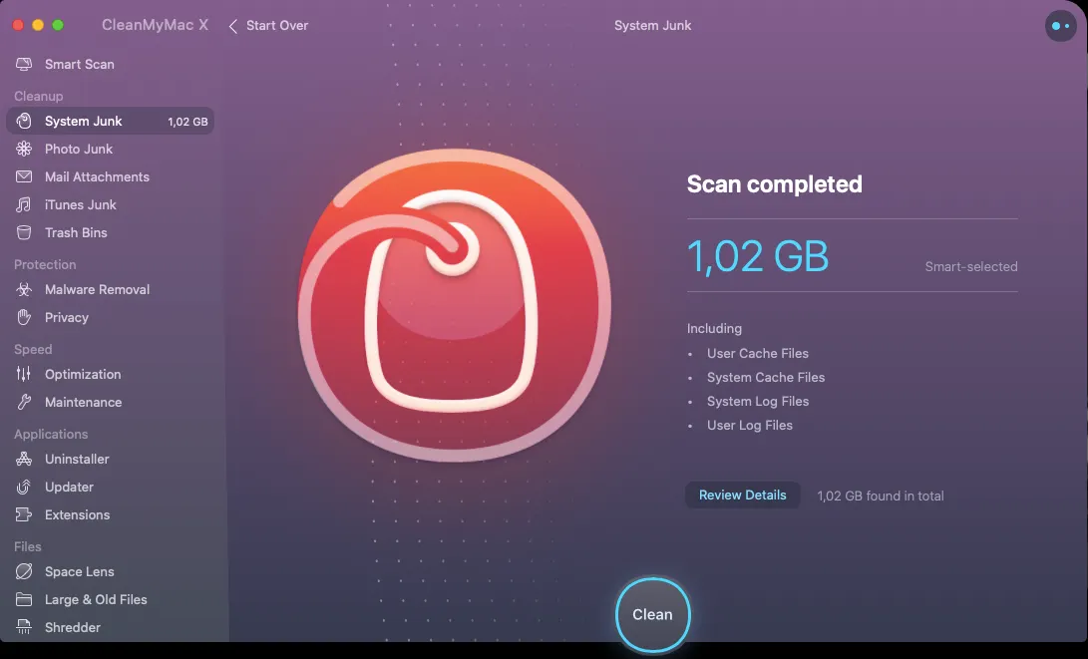Select the Malware Removal biohazard icon
1088x659 pixels.
tap(24, 289)
